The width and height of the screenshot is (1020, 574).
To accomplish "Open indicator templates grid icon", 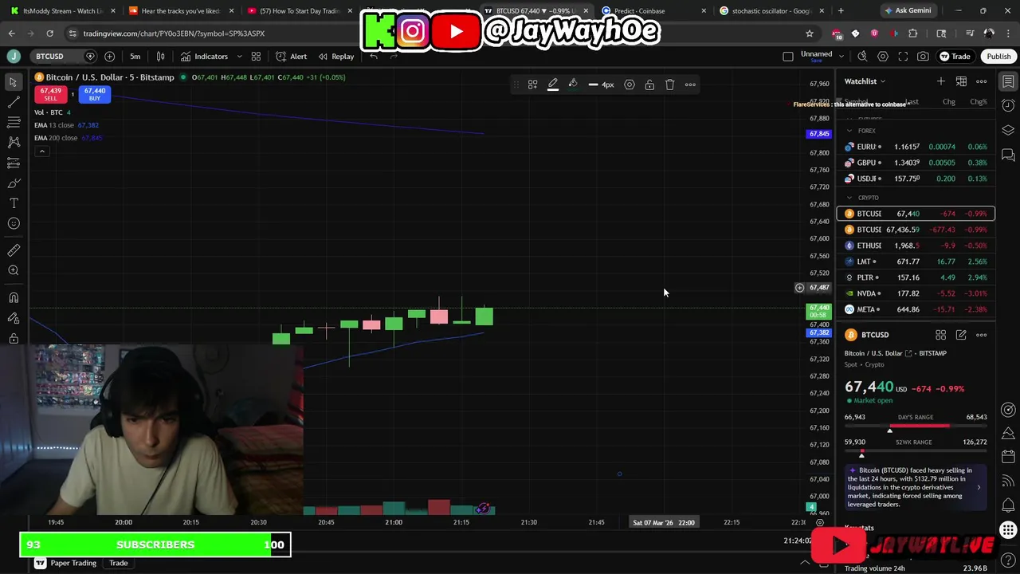I will pyautogui.click(x=256, y=57).
